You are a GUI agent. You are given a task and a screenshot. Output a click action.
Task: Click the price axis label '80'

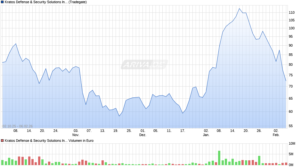(291, 65)
